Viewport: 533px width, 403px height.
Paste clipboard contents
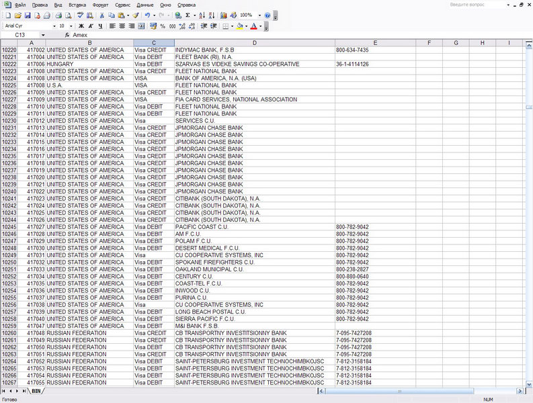pos(121,15)
